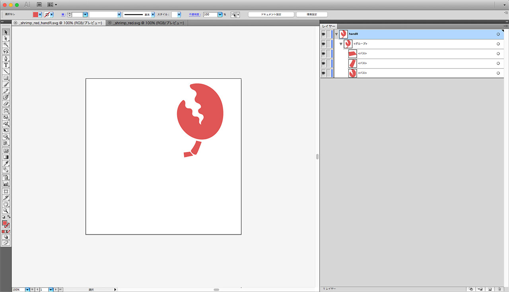Select the Free Transform tool
509x292 pixels.
pyautogui.click(x=6, y=130)
